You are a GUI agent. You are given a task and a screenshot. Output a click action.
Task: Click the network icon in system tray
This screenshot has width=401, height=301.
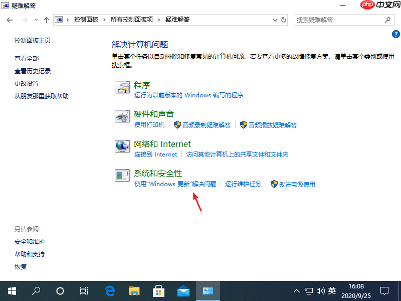click(x=309, y=291)
